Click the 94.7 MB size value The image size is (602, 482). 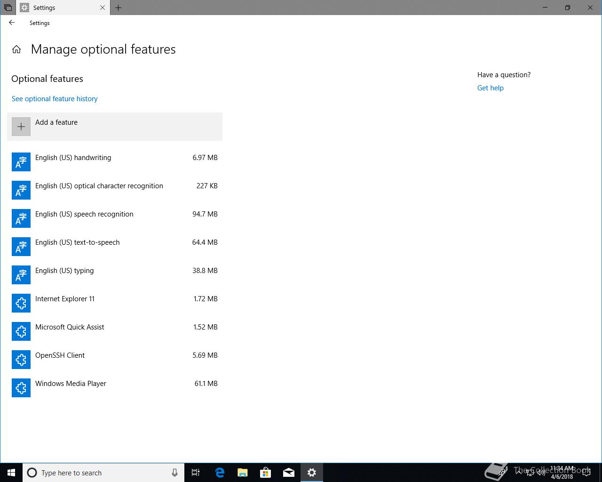pos(205,214)
